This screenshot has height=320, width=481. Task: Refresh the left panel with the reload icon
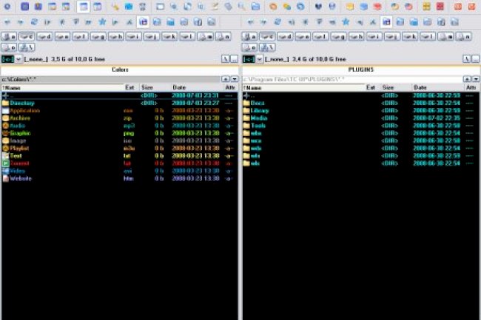(x=34, y=22)
